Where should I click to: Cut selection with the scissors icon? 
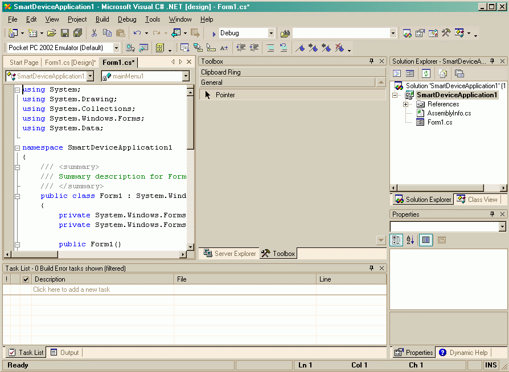click(x=94, y=33)
